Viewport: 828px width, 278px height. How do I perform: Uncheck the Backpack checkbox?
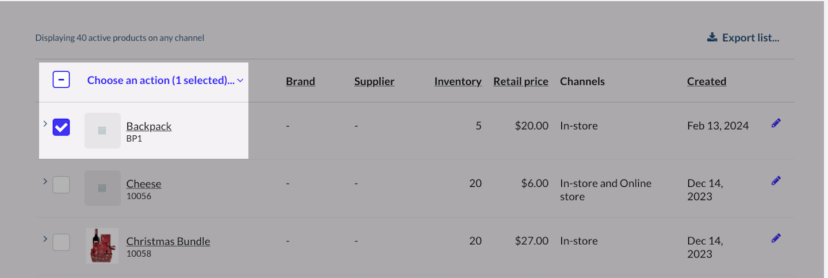[x=62, y=127]
